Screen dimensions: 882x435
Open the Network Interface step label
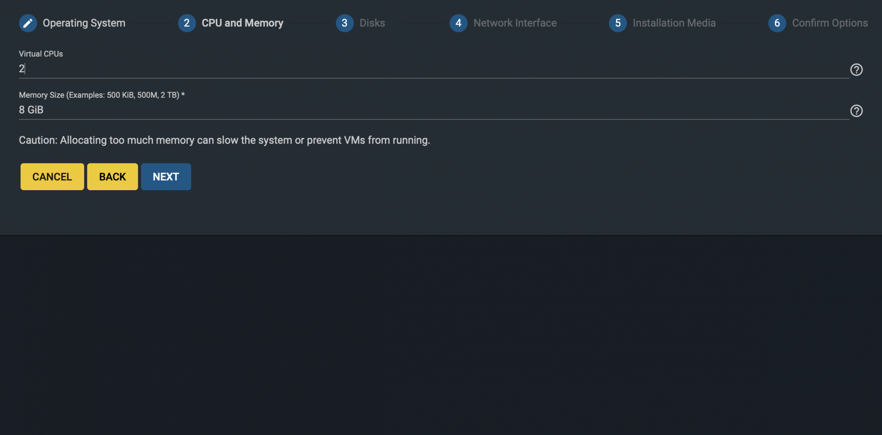tap(515, 23)
